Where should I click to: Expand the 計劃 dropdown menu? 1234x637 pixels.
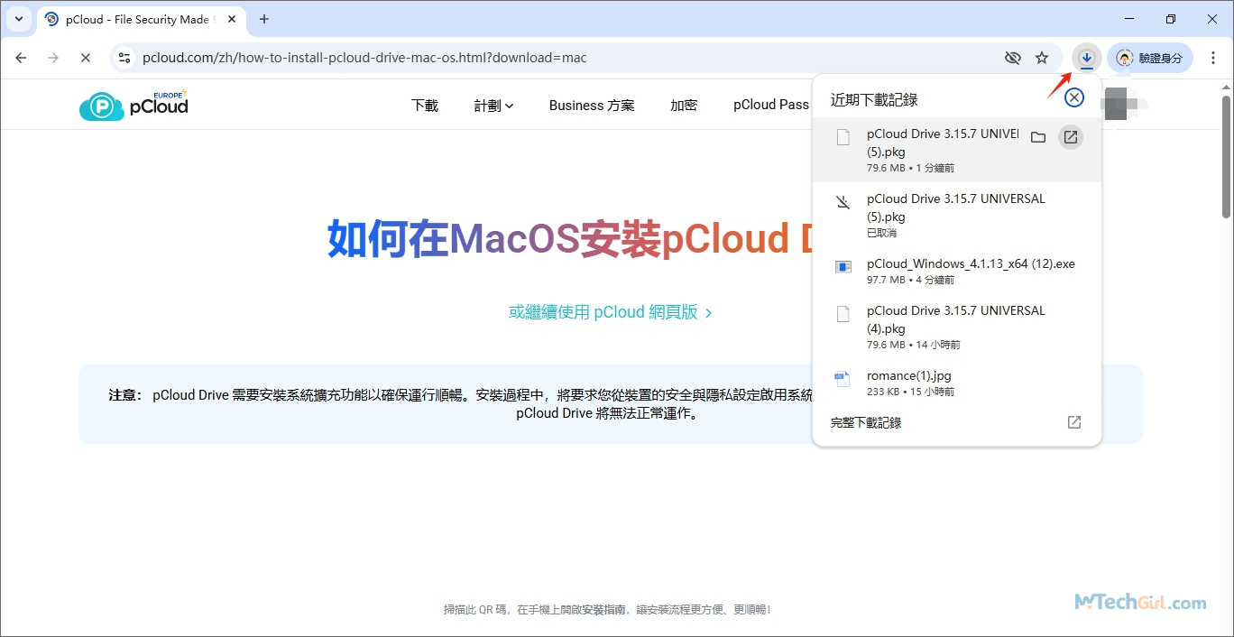[493, 106]
